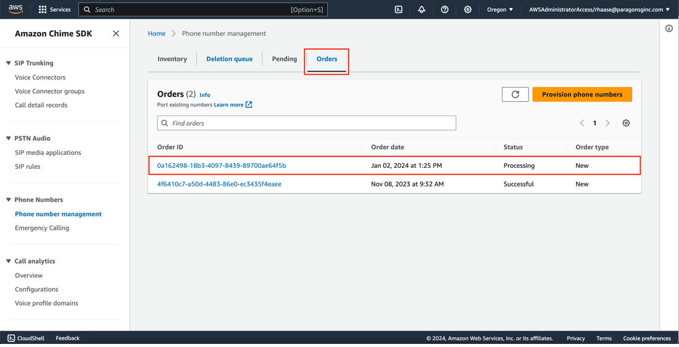The width and height of the screenshot is (679, 347).
Task: Open order 4f6410c7-a50d-4483-86e0-ec3435f4eaee
Action: [x=219, y=184]
